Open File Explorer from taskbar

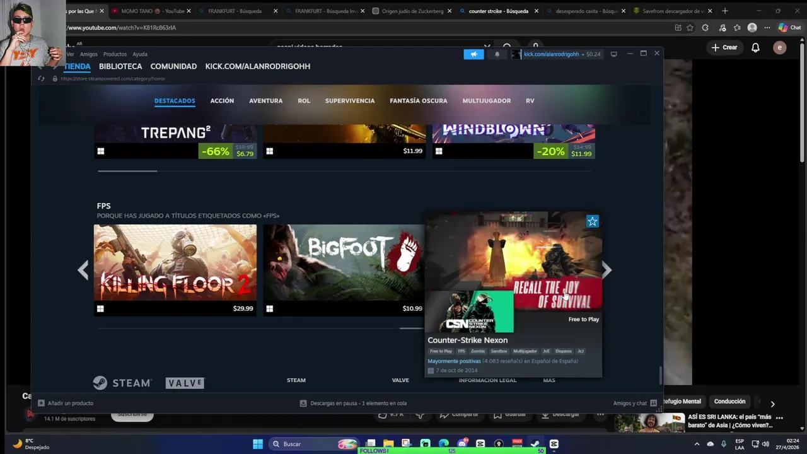(x=388, y=444)
